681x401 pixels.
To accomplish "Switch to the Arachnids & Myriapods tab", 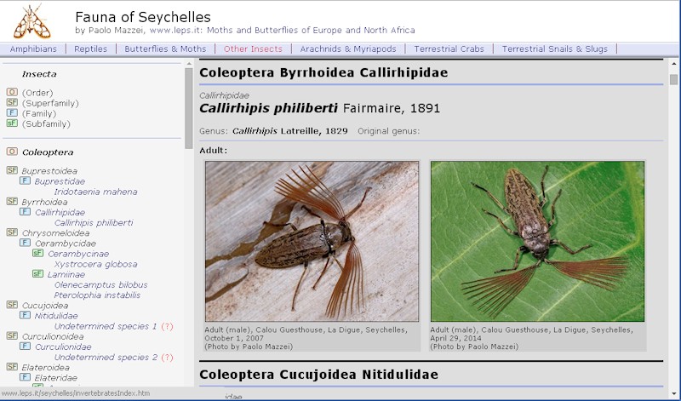I will click(x=346, y=49).
